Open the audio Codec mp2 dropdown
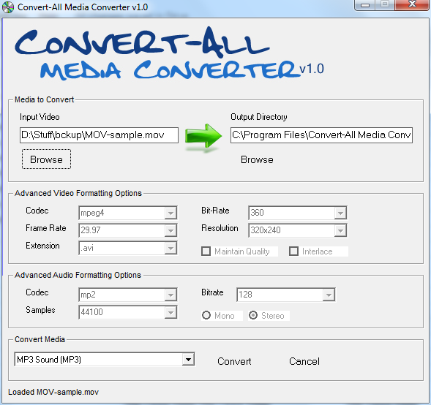 128,295
